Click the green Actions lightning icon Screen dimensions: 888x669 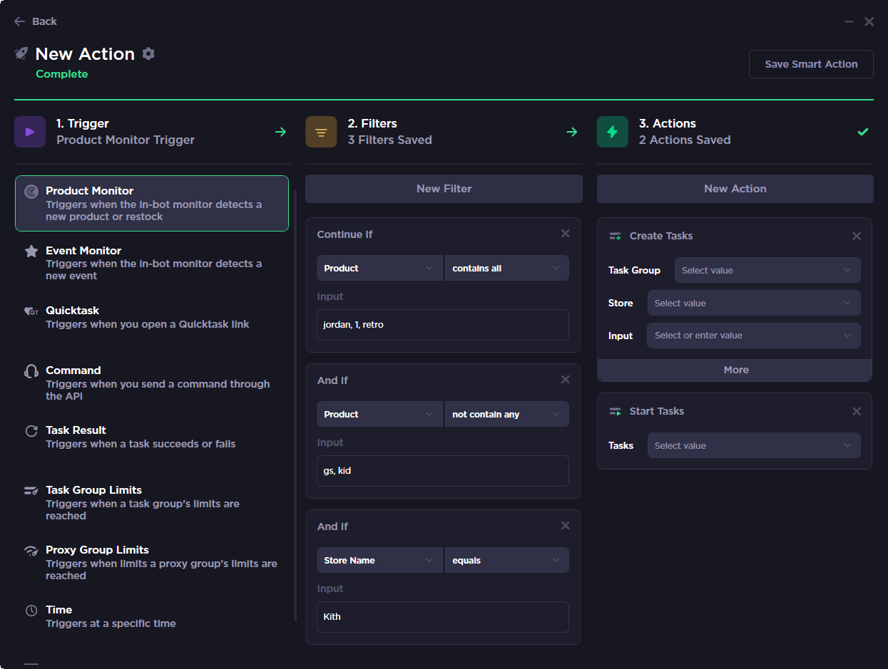click(x=613, y=132)
